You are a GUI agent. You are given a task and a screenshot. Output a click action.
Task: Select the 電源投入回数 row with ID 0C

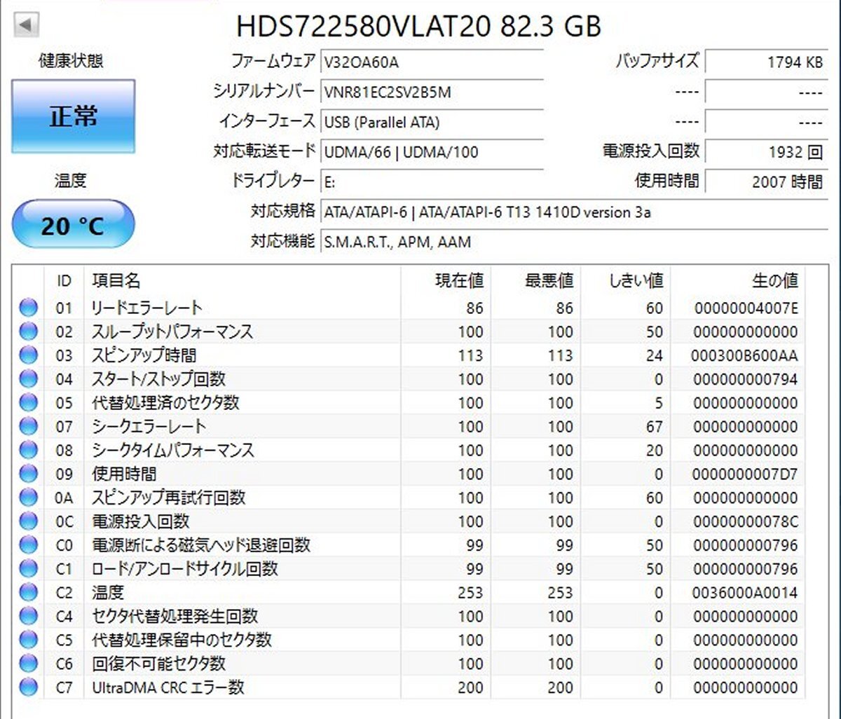click(409, 521)
